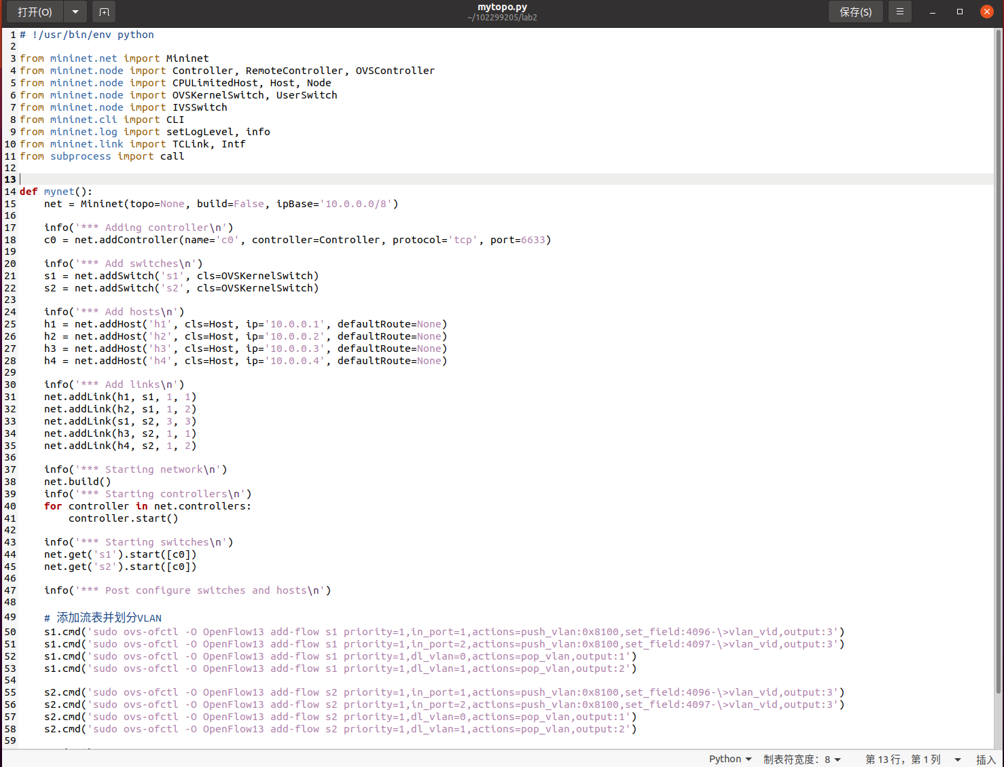Close the mytopo.py editor window
1004x767 pixels.
[987, 12]
